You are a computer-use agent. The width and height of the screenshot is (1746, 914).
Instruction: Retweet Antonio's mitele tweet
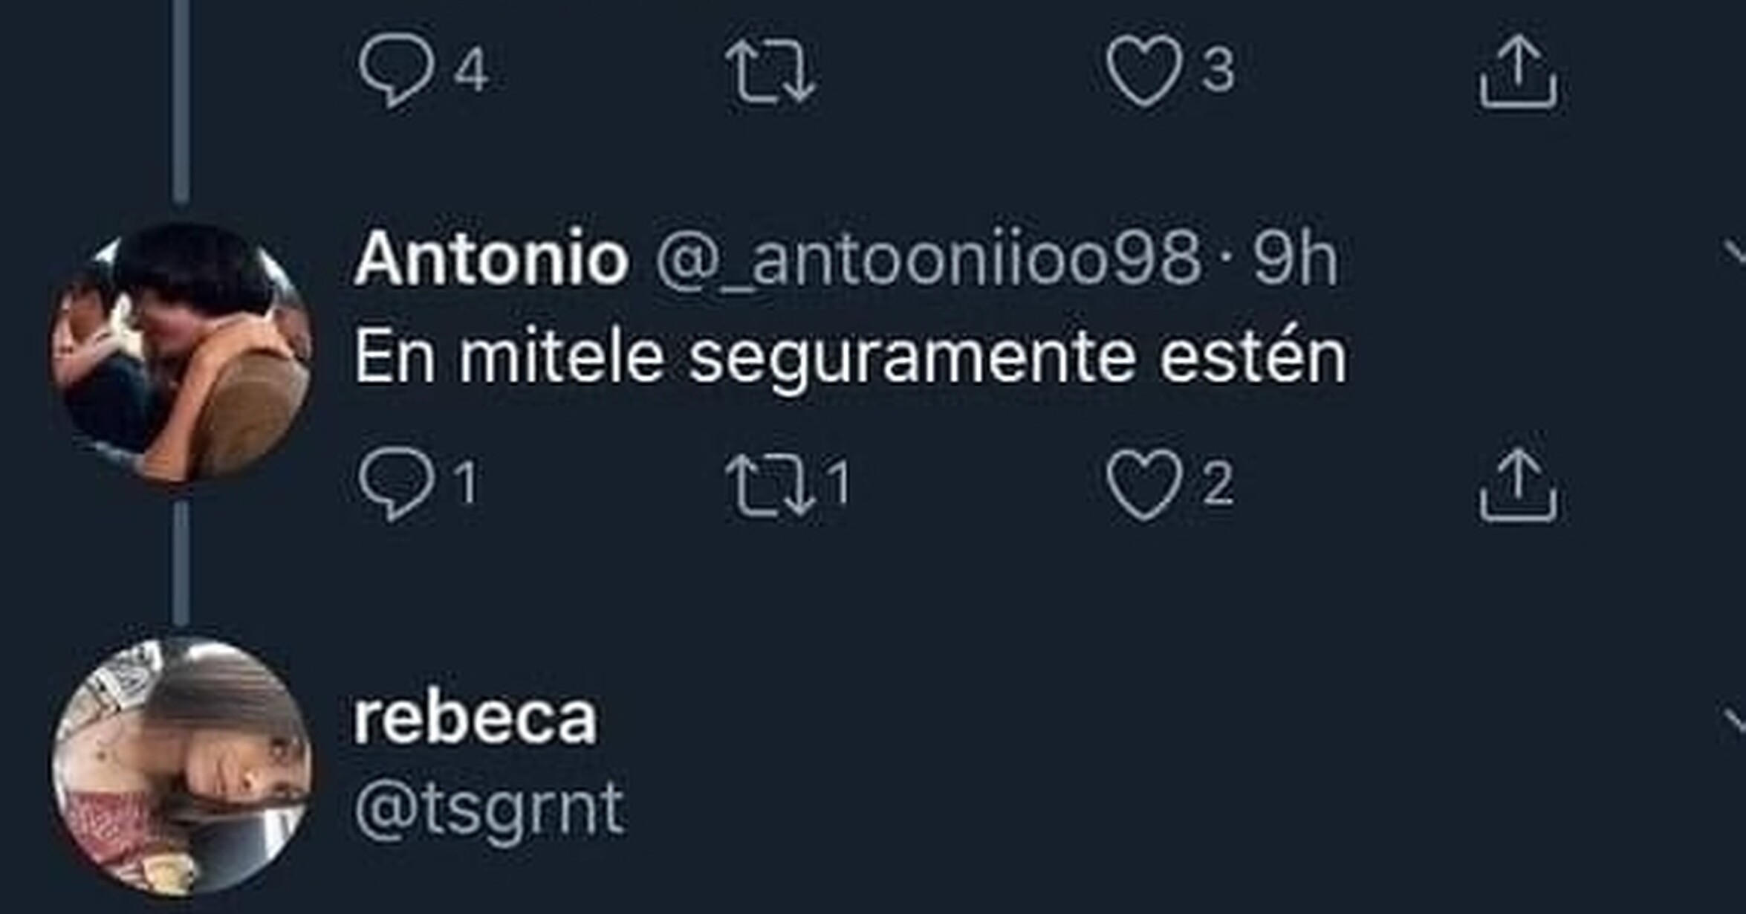[x=770, y=484]
